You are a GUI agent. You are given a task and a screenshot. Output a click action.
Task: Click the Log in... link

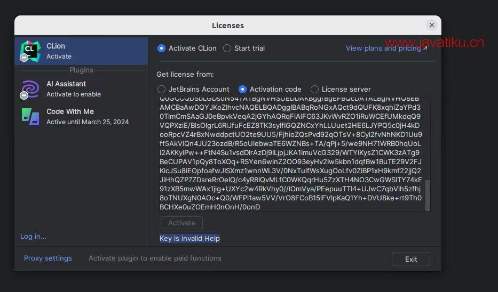pos(33,236)
